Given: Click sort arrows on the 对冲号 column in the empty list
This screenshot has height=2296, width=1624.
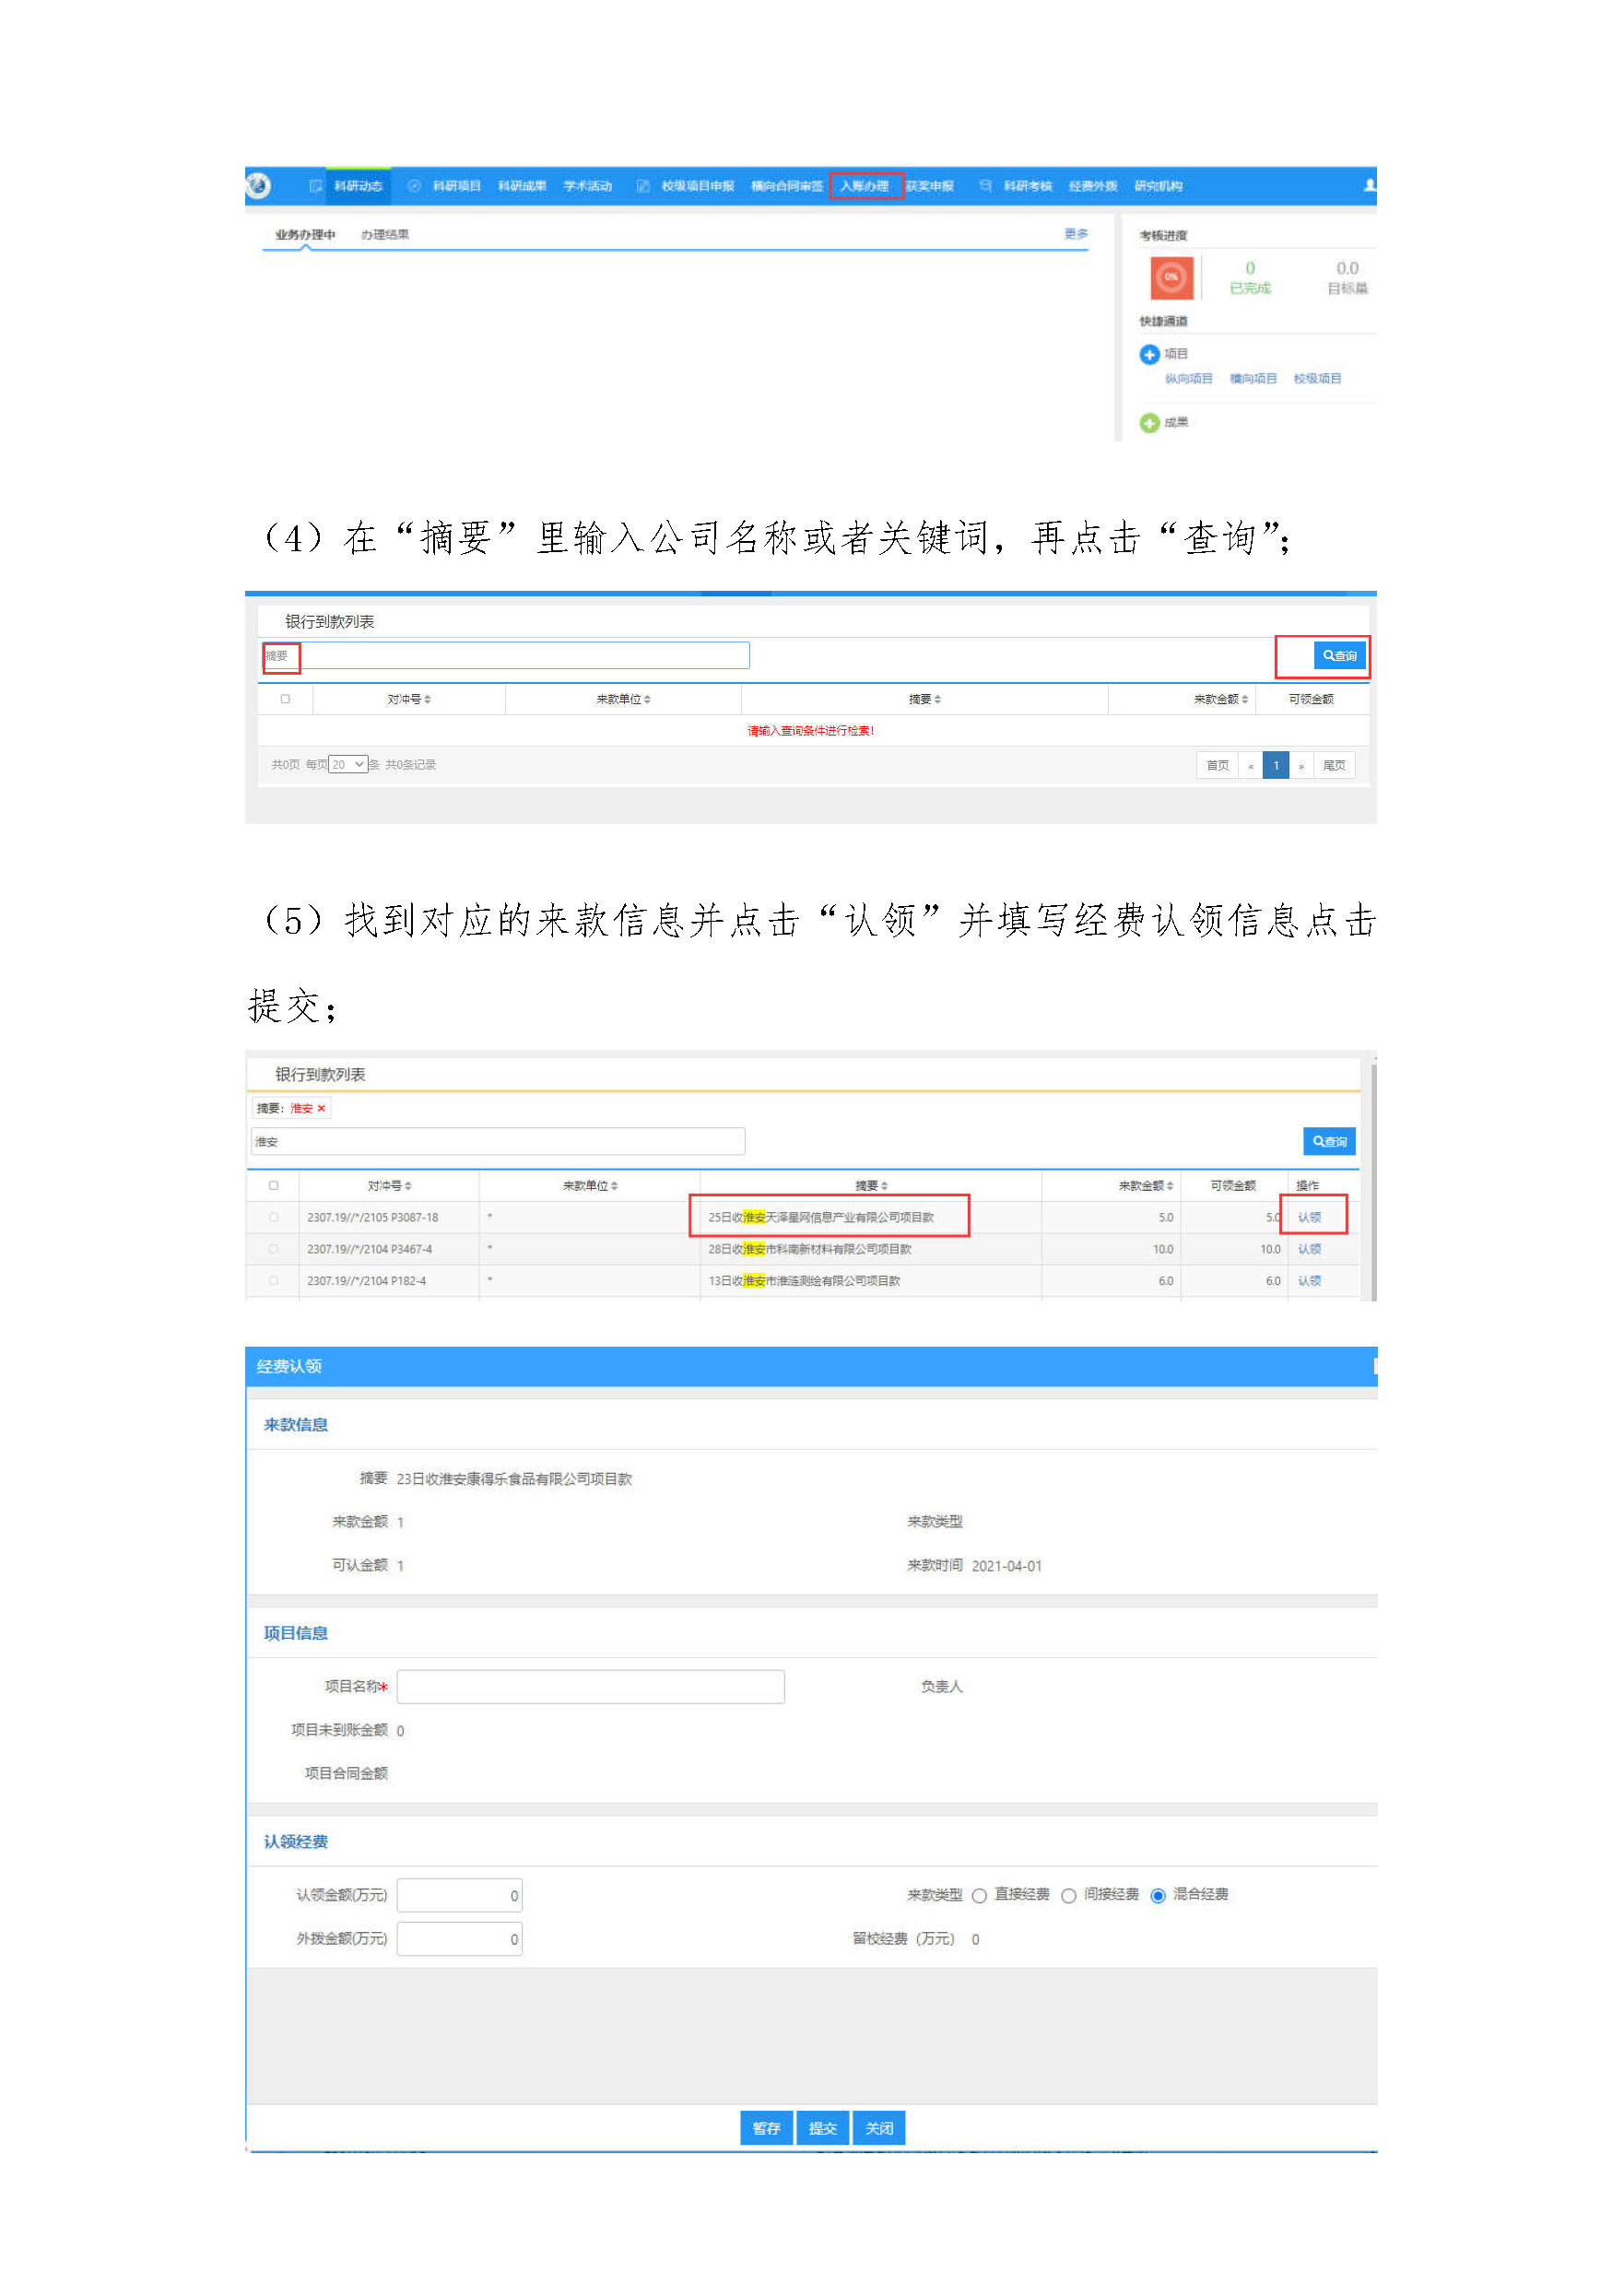Looking at the screenshot, I should coord(428,699).
